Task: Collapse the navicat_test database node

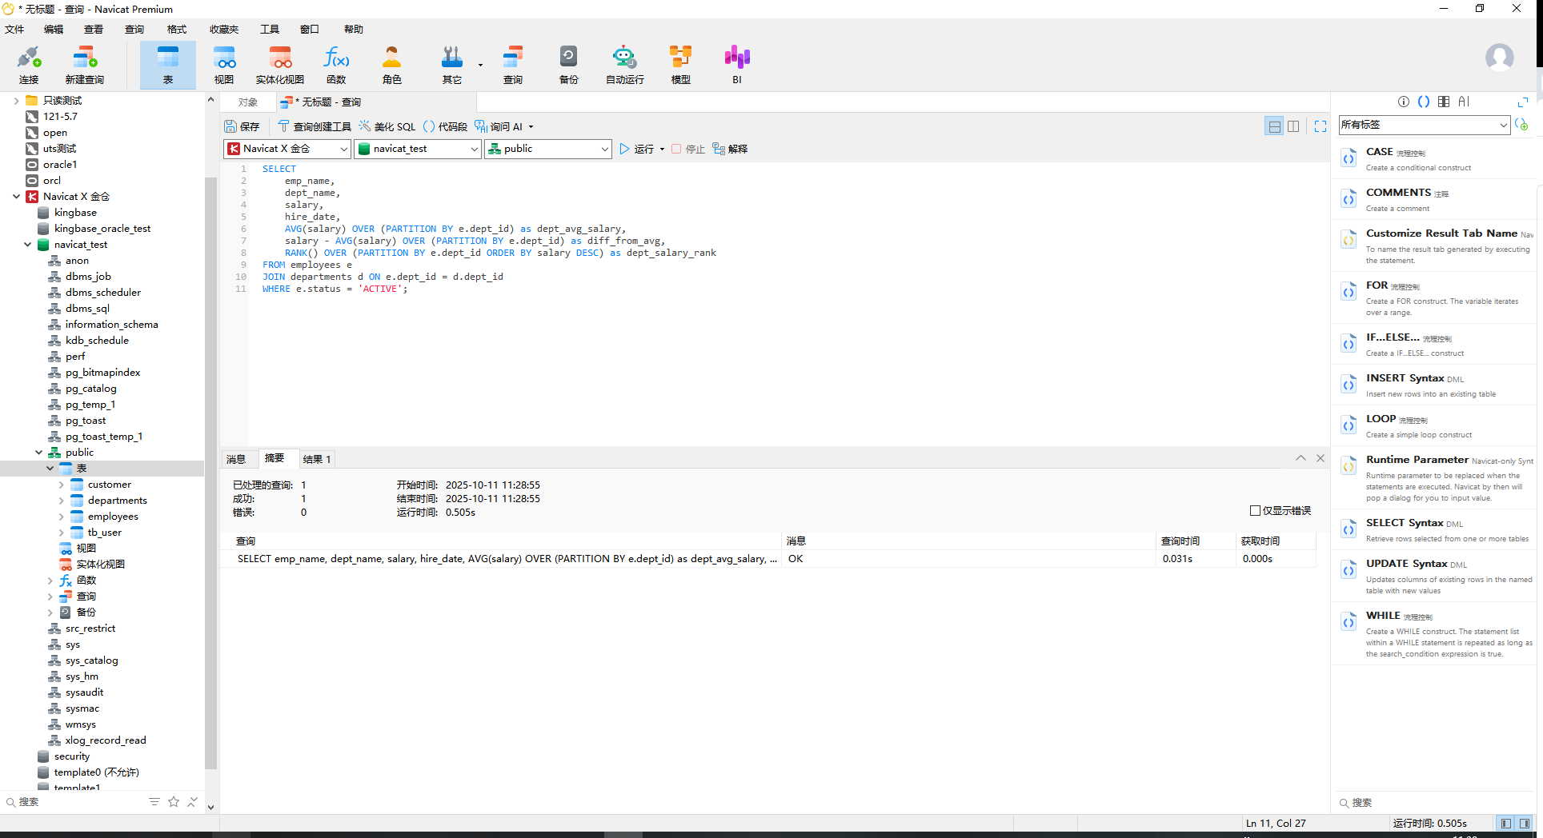Action: coord(28,245)
